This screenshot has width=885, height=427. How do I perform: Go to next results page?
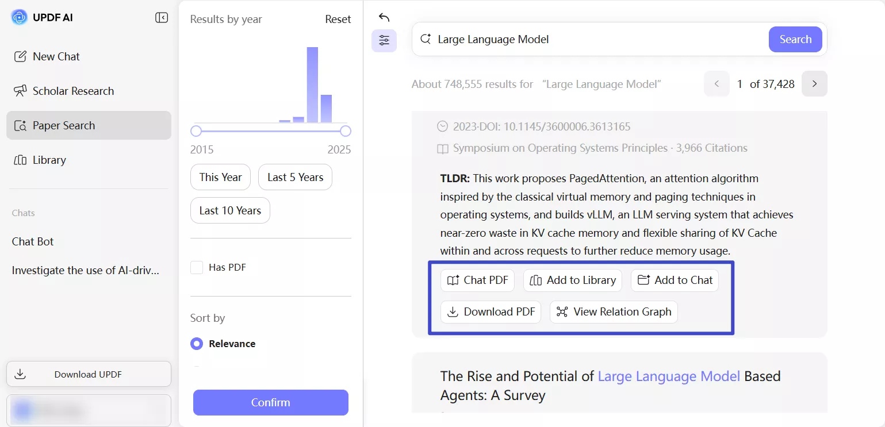(x=814, y=84)
